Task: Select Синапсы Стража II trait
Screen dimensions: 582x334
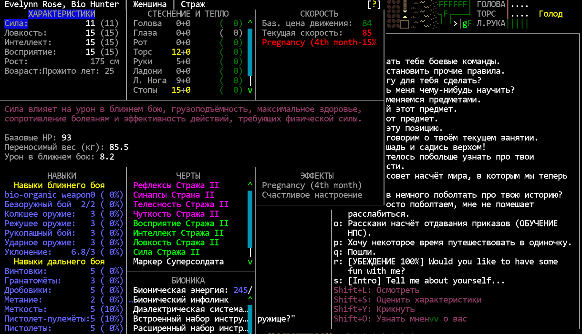Action: coord(174,195)
